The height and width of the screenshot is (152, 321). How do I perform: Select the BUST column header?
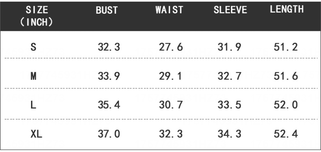pos(107,10)
